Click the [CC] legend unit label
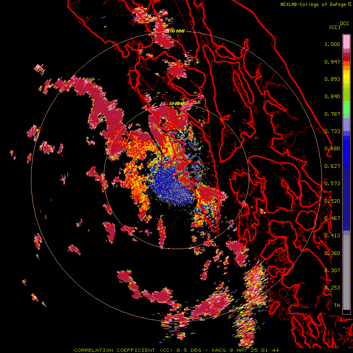Image resolution: width=353 pixels, height=353 pixels. [x=335, y=27]
